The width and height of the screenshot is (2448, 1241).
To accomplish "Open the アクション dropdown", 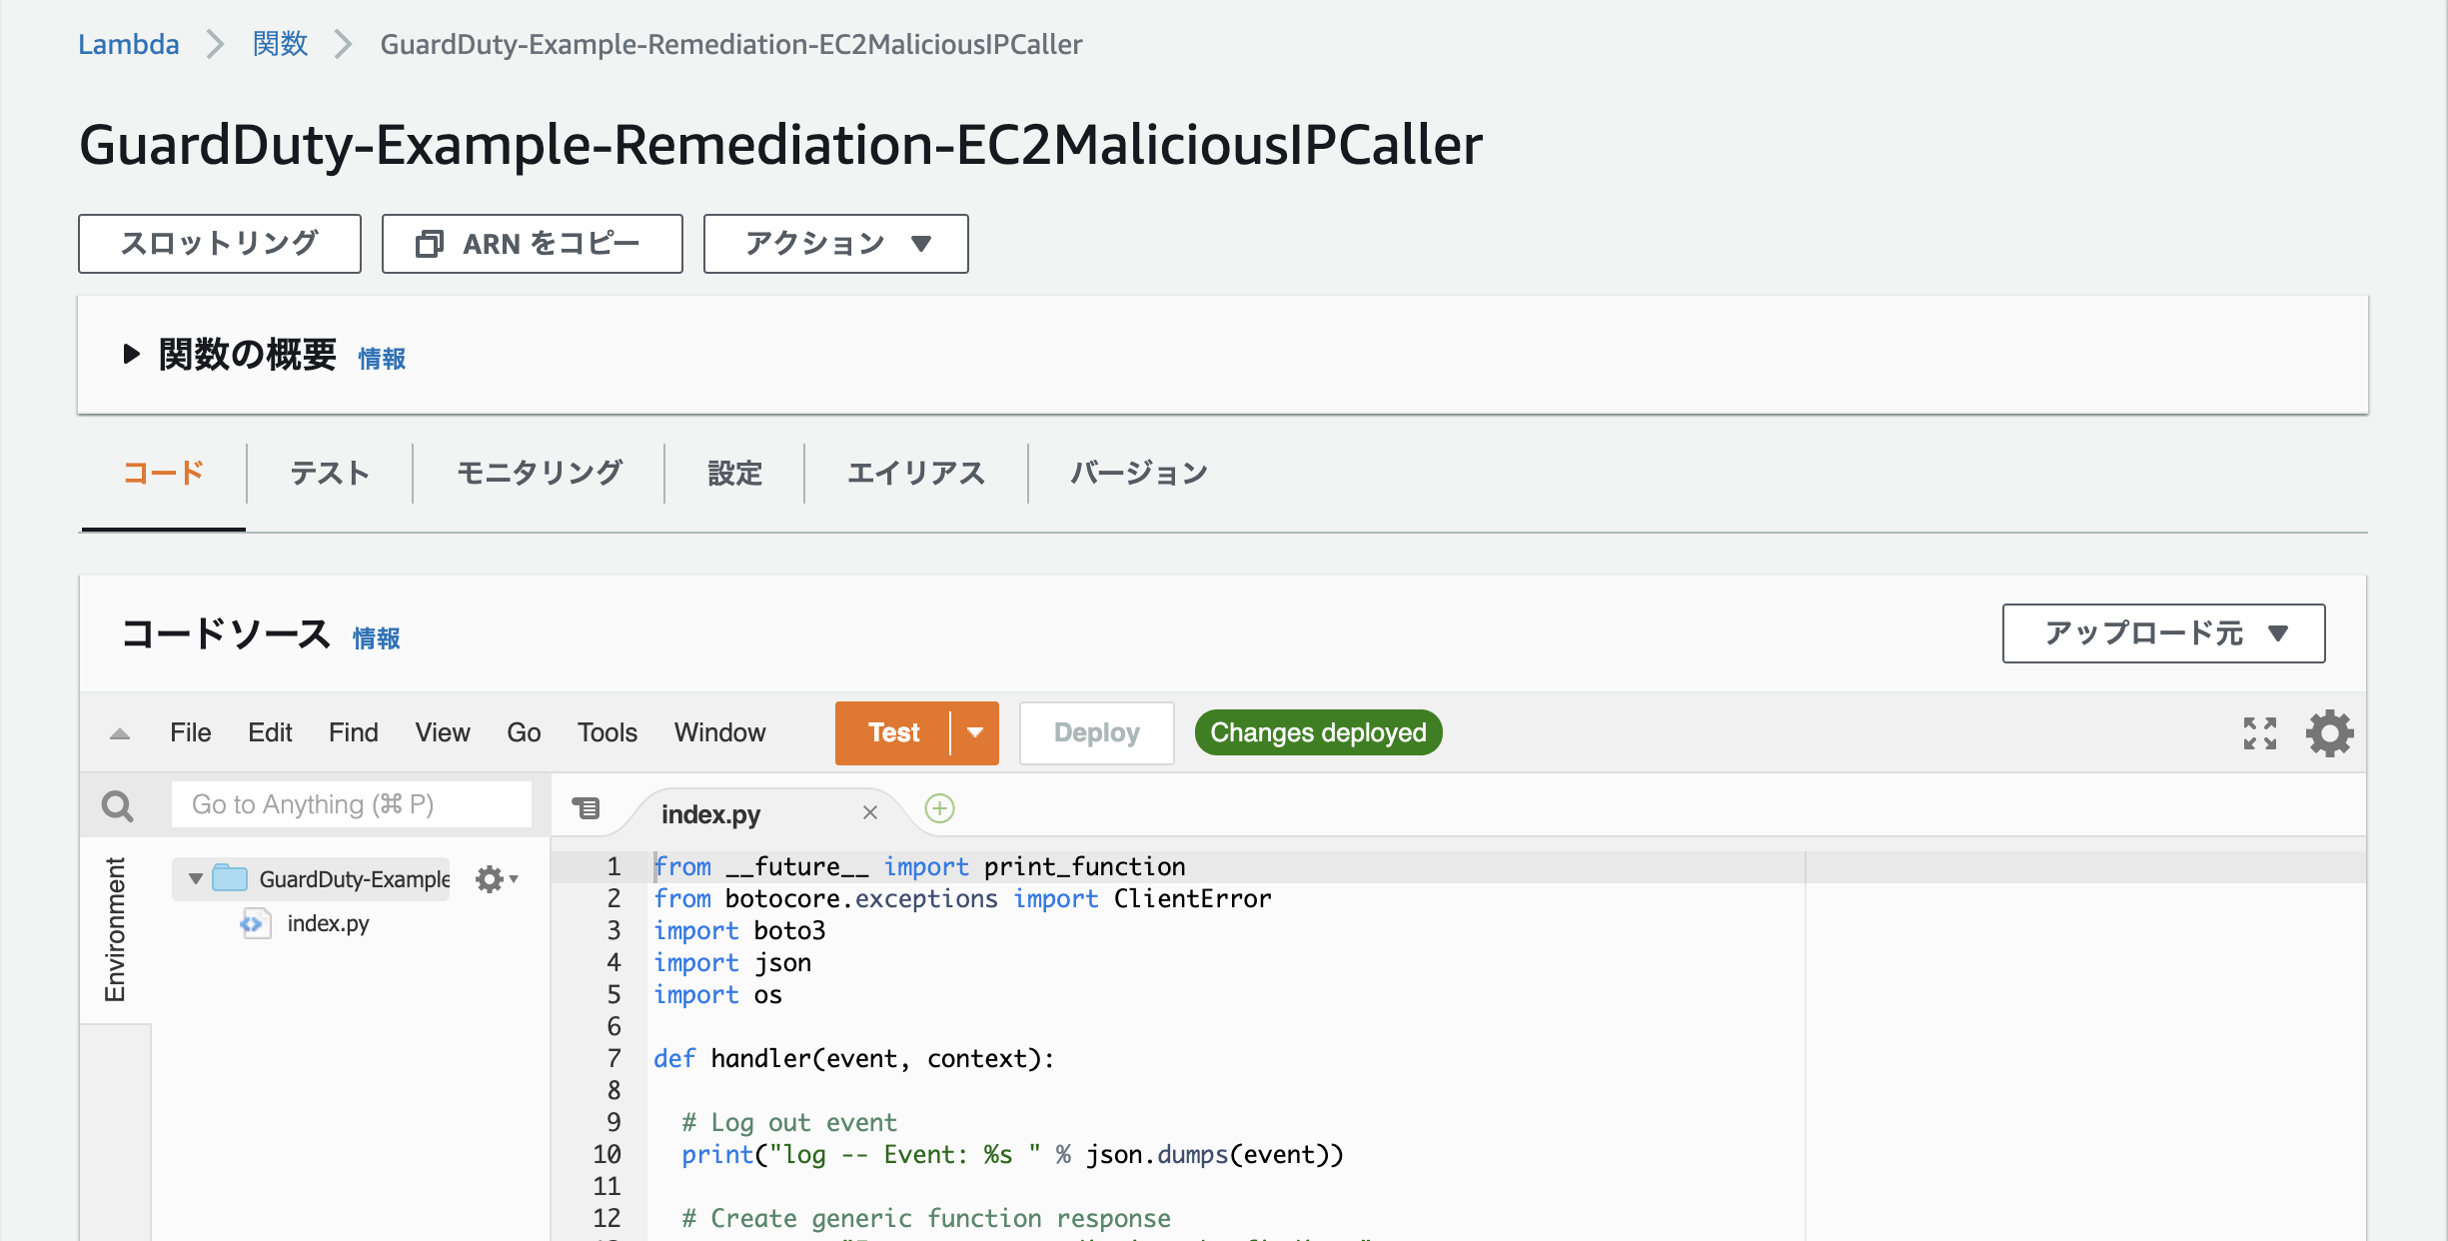I will tap(835, 244).
